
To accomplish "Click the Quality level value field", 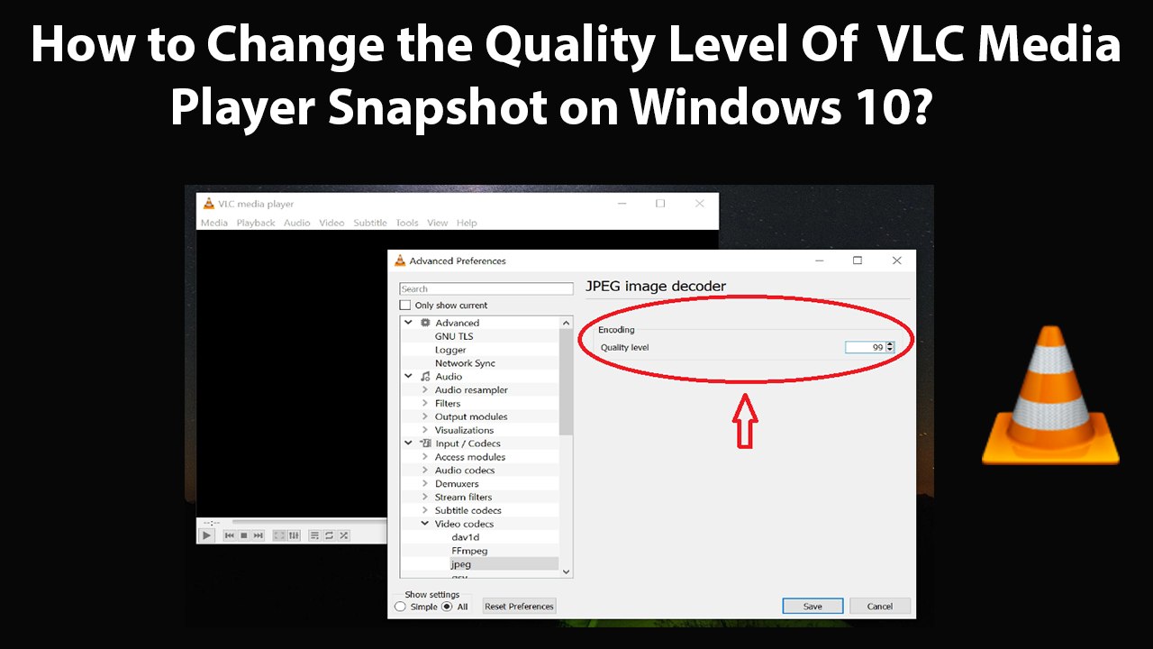I will point(865,347).
